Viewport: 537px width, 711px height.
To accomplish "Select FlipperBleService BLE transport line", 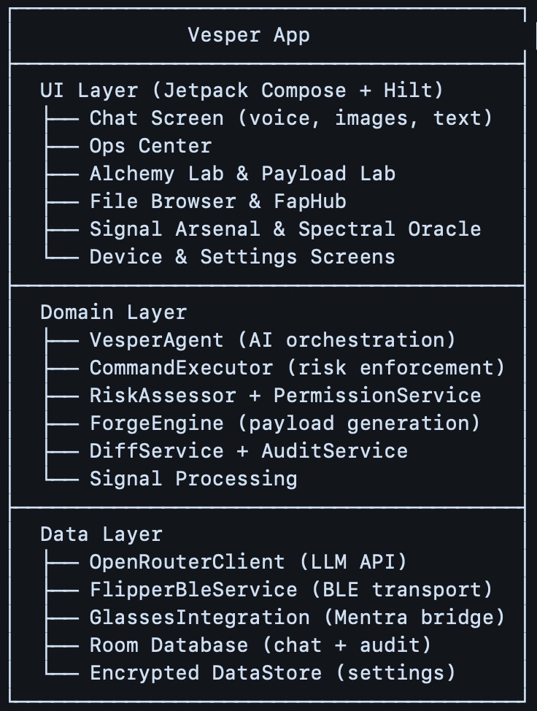I will pyautogui.click(x=291, y=590).
